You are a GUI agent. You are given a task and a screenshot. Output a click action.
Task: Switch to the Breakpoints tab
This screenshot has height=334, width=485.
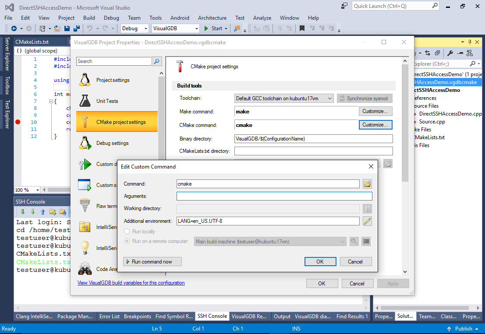pos(138,316)
